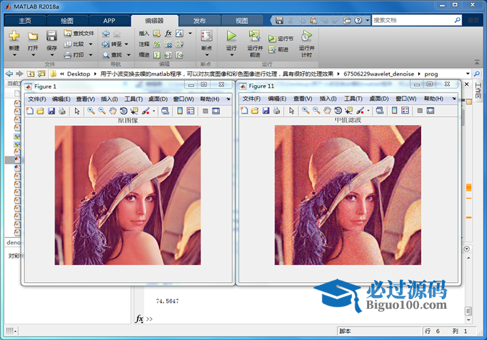Select the Pan hand tool in Figure 11

328,111
